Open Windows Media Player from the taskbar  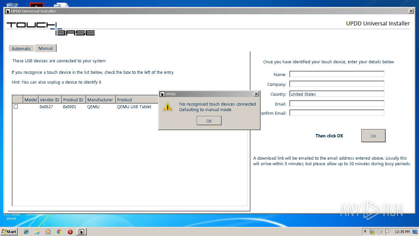48,232
